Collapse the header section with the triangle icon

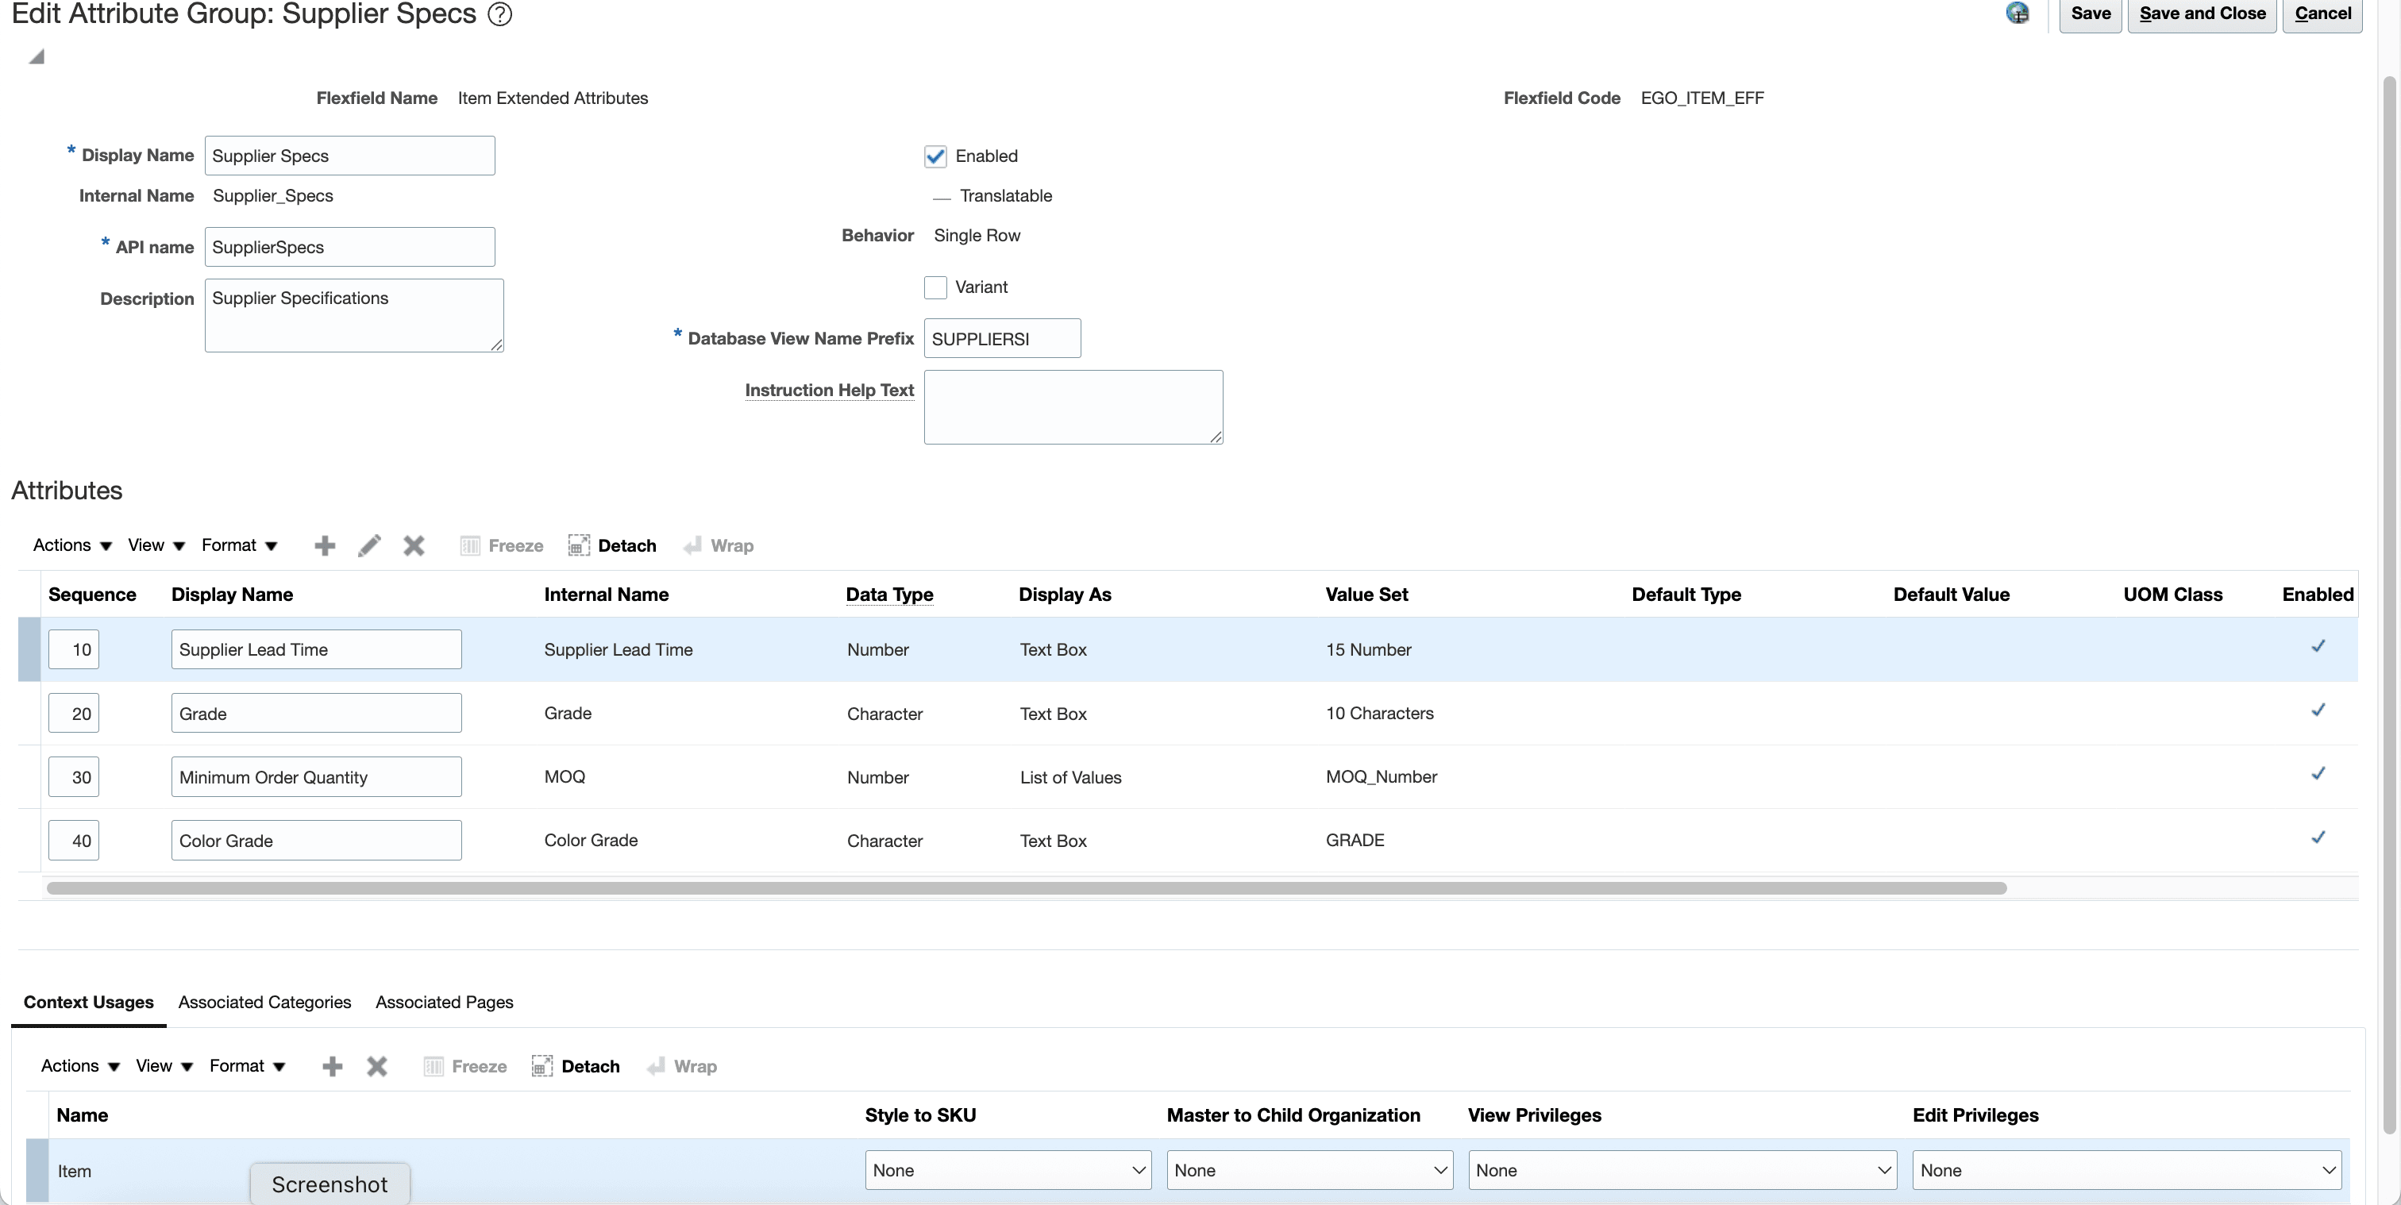(x=37, y=57)
